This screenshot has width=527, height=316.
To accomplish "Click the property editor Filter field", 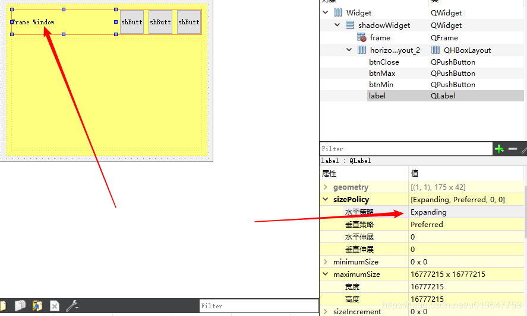I will [406, 149].
